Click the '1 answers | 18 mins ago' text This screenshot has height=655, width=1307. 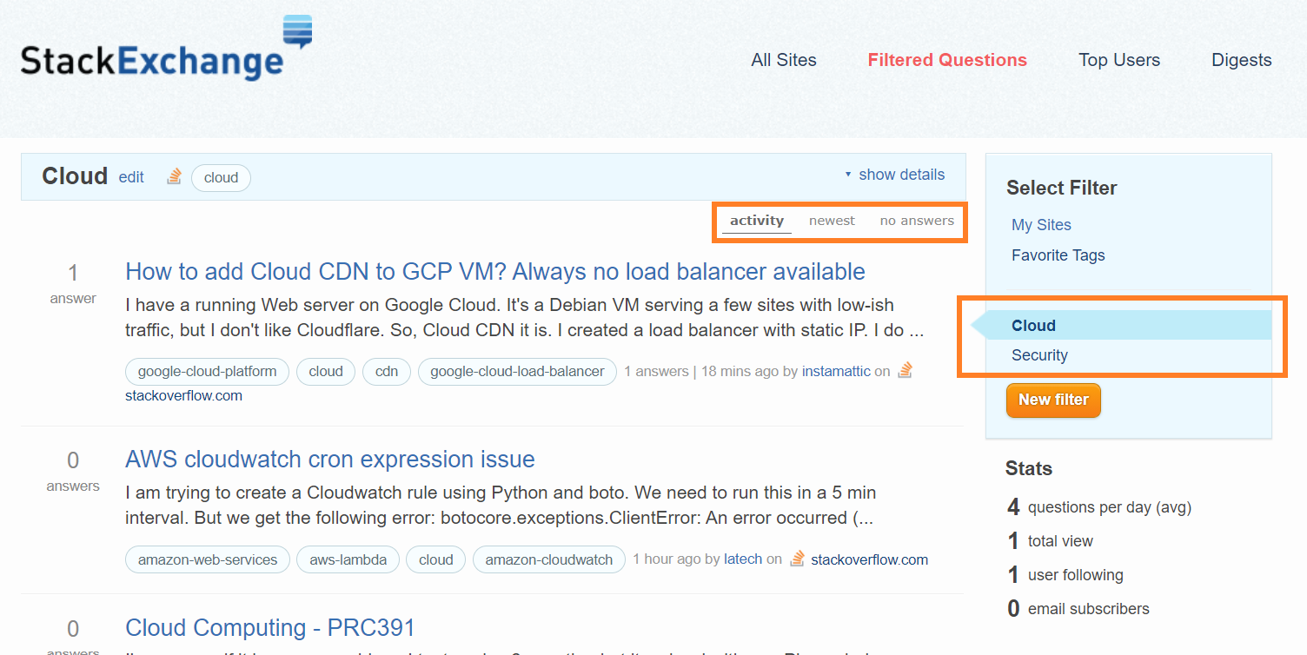(x=701, y=371)
